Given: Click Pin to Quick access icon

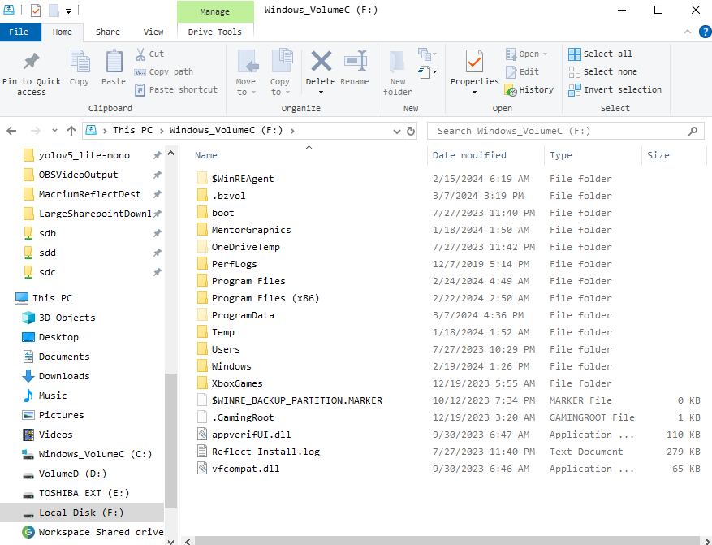Looking at the screenshot, I should click(x=32, y=61).
